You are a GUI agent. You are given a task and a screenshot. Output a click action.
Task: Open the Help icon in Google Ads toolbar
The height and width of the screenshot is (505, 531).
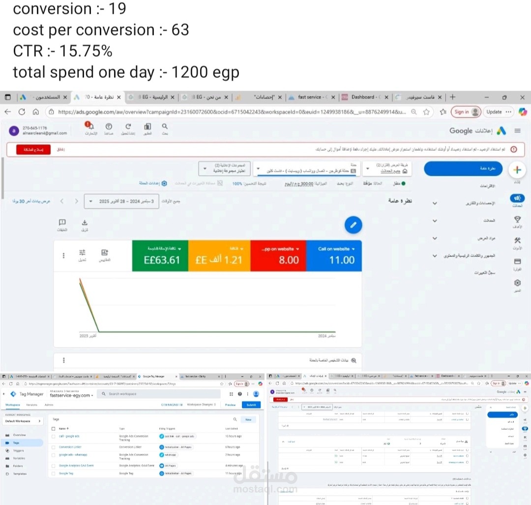(x=109, y=126)
